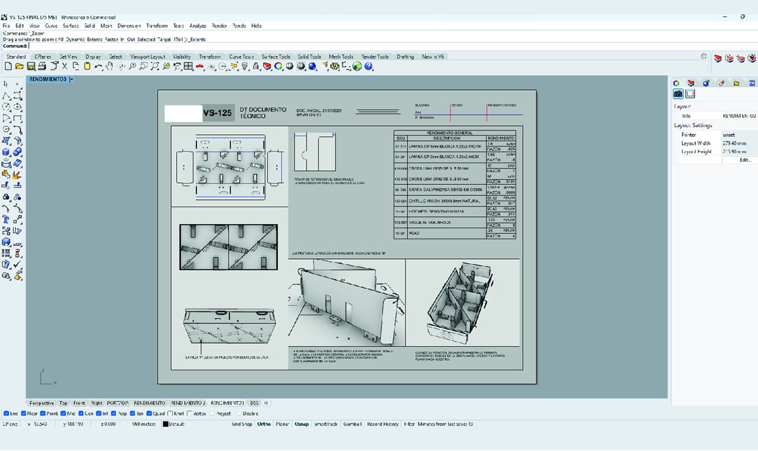This screenshot has width=758, height=451.
Task: Select the blue Box solid tool
Action: tap(7, 152)
